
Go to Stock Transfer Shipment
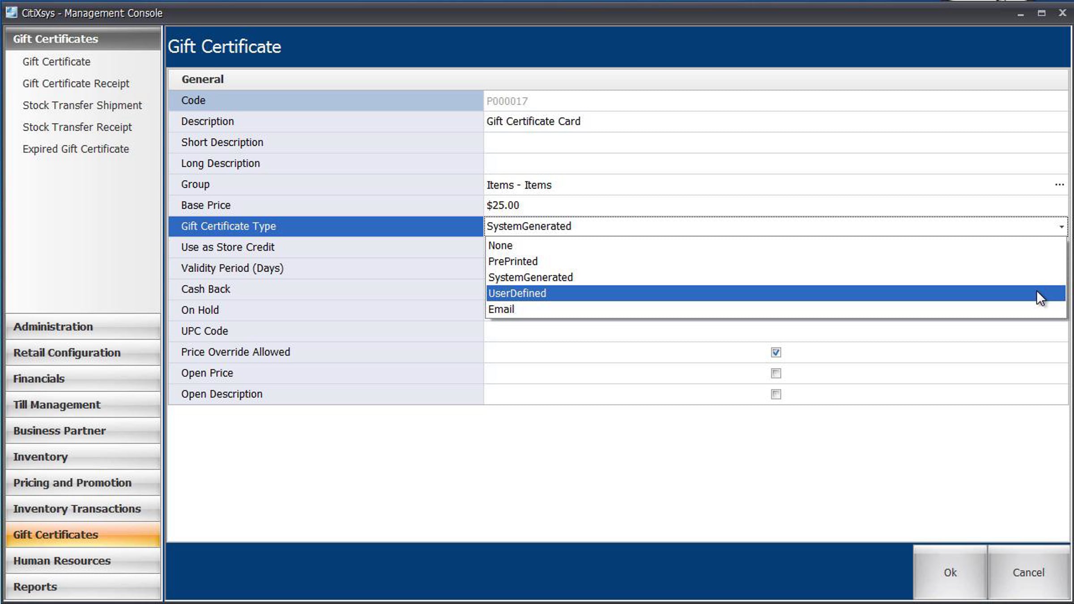(82, 106)
